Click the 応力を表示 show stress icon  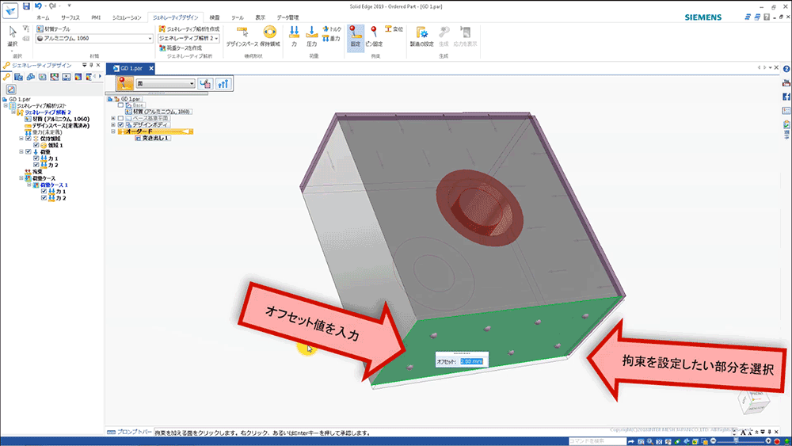pyautogui.click(x=465, y=36)
